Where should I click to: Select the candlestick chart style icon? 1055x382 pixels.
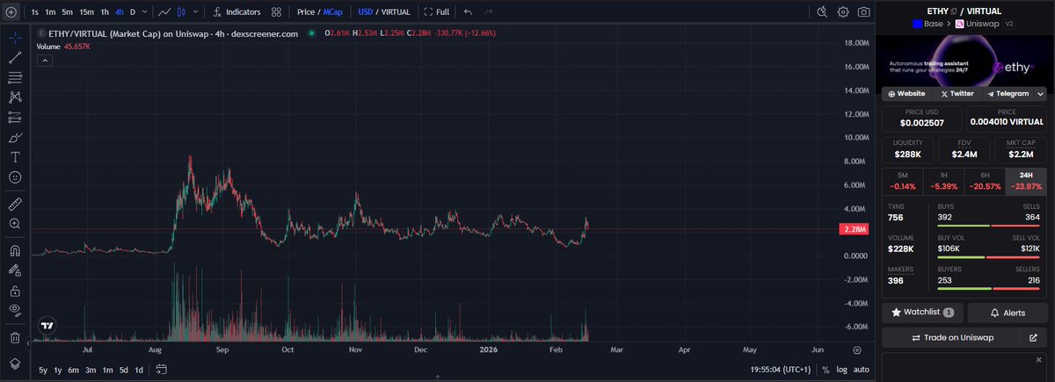[182, 12]
